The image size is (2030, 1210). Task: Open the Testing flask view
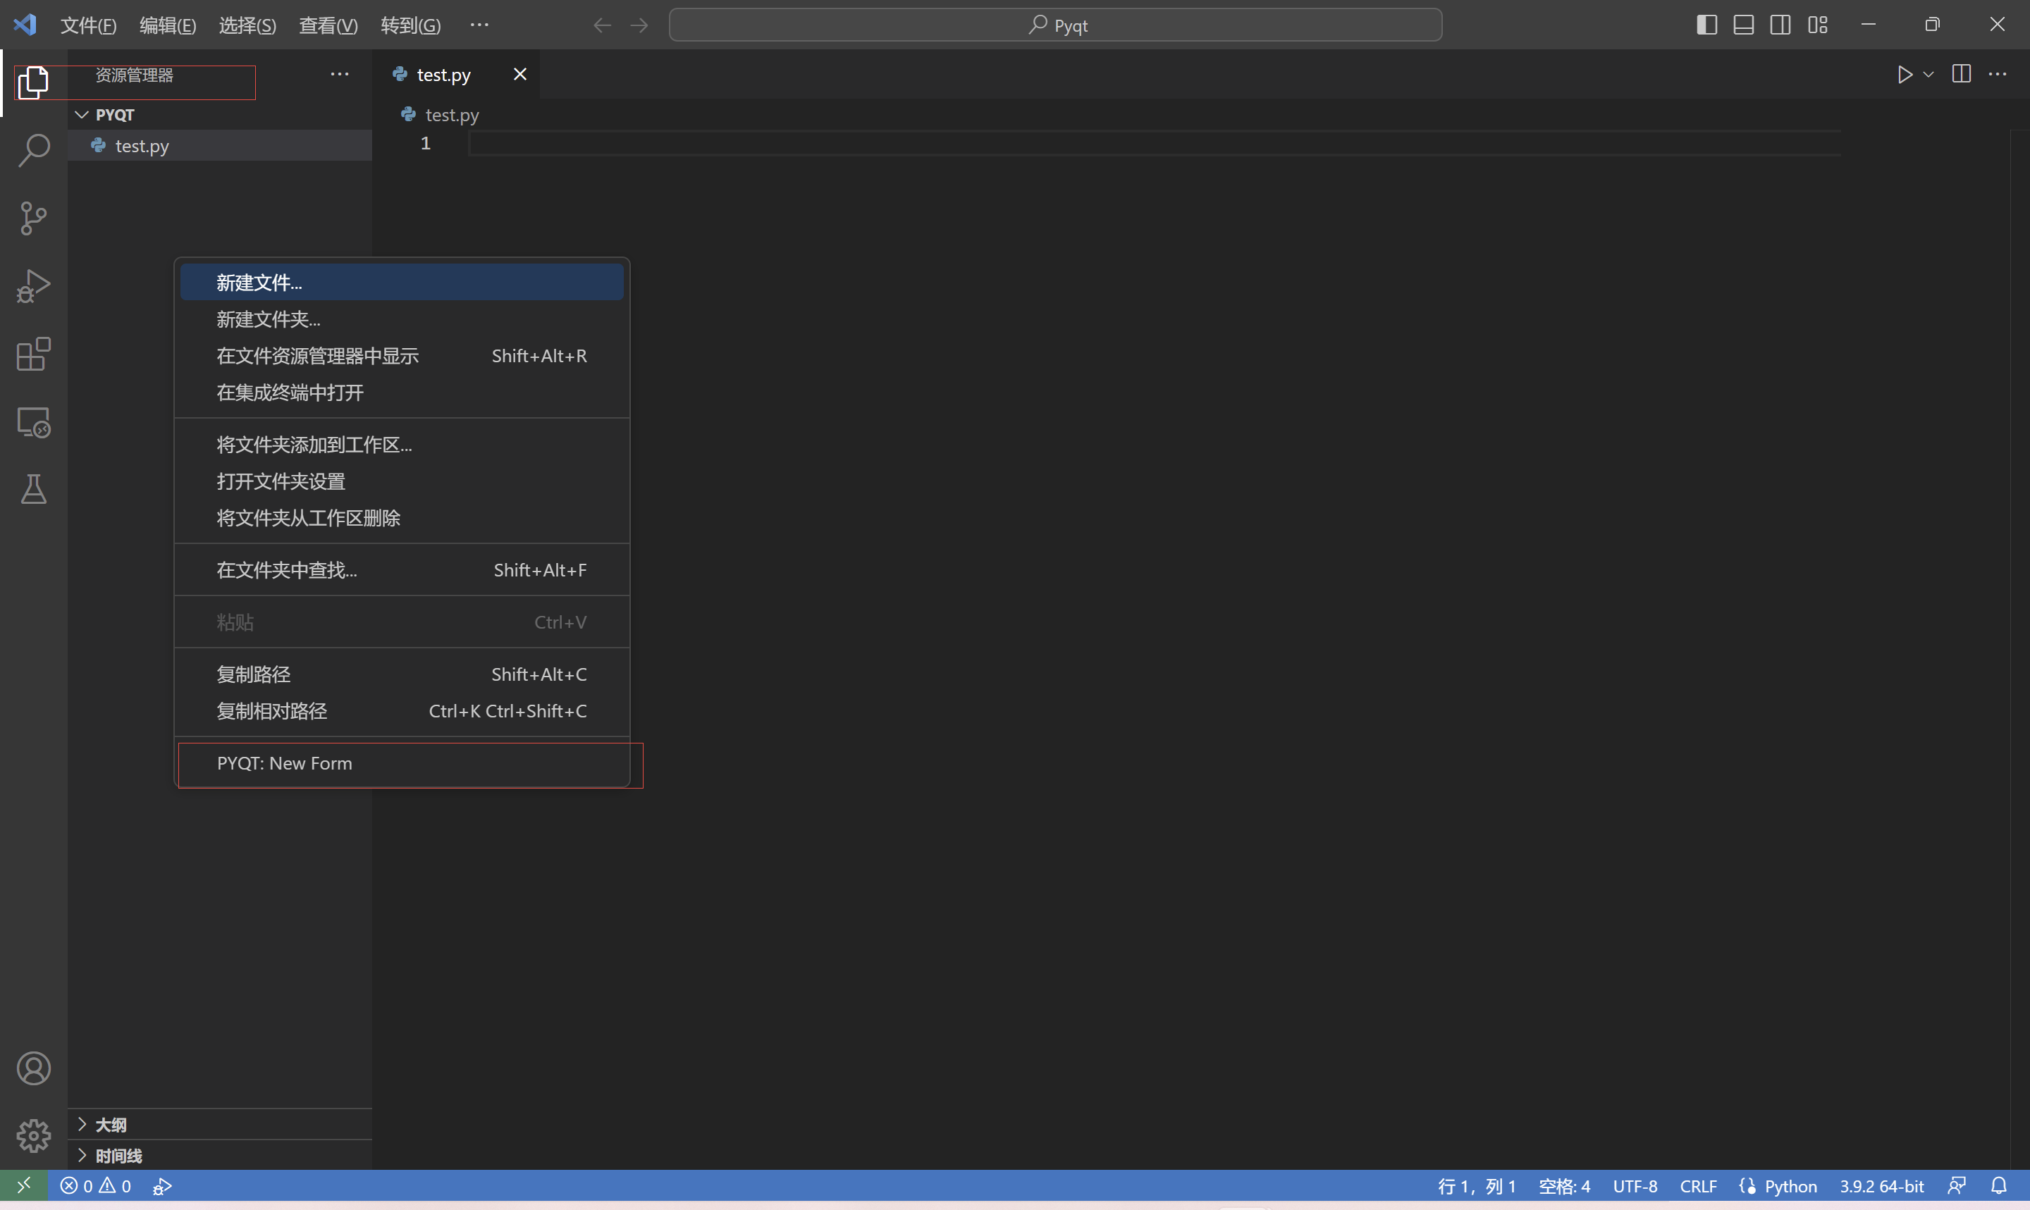tap(33, 489)
